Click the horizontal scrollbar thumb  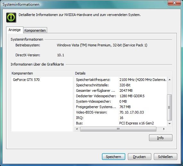click(118, 129)
